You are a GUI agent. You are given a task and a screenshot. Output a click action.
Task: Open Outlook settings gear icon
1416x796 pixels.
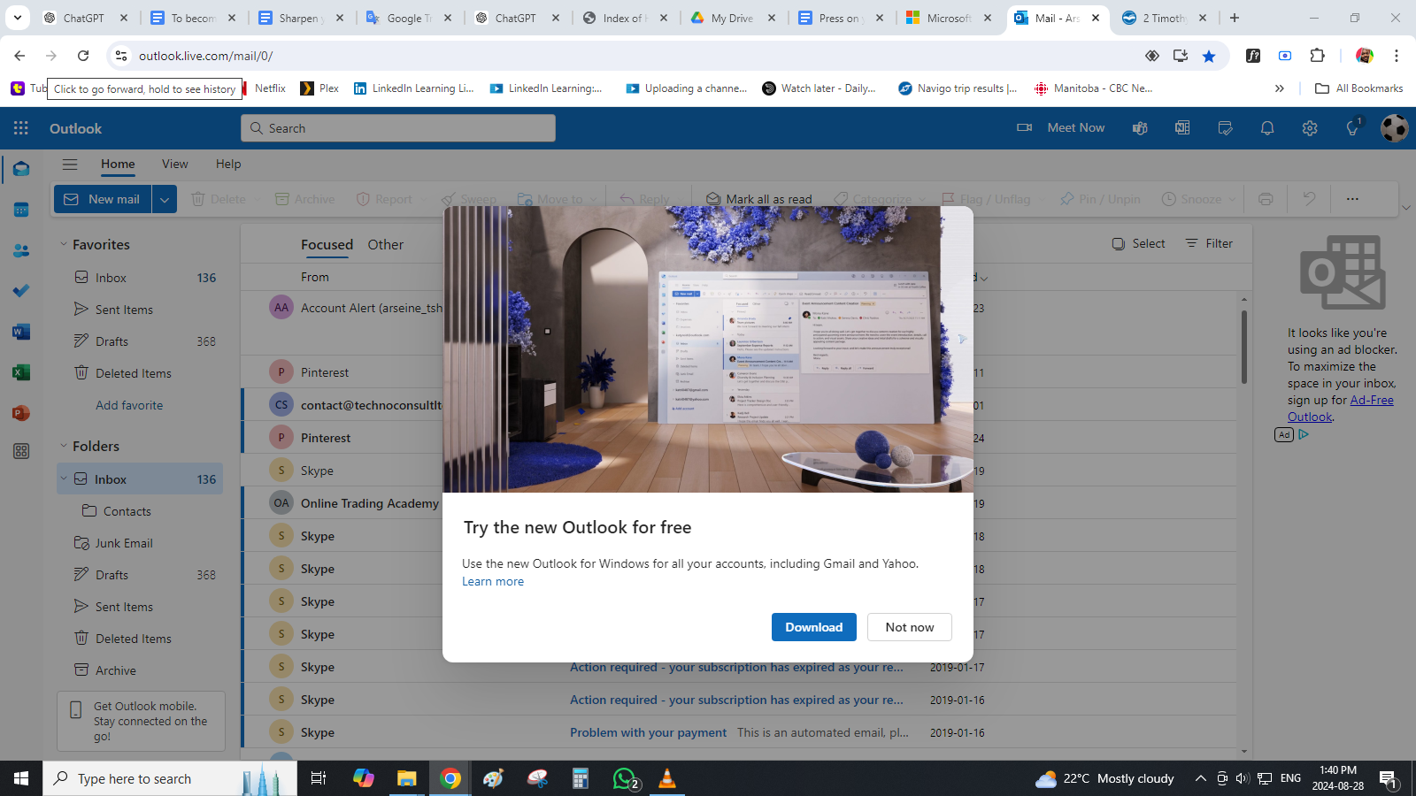pyautogui.click(x=1310, y=128)
